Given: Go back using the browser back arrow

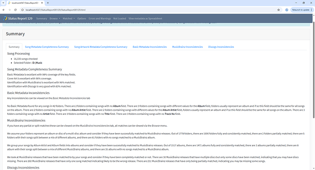Looking at the screenshot, I should click(x=4, y=10).
